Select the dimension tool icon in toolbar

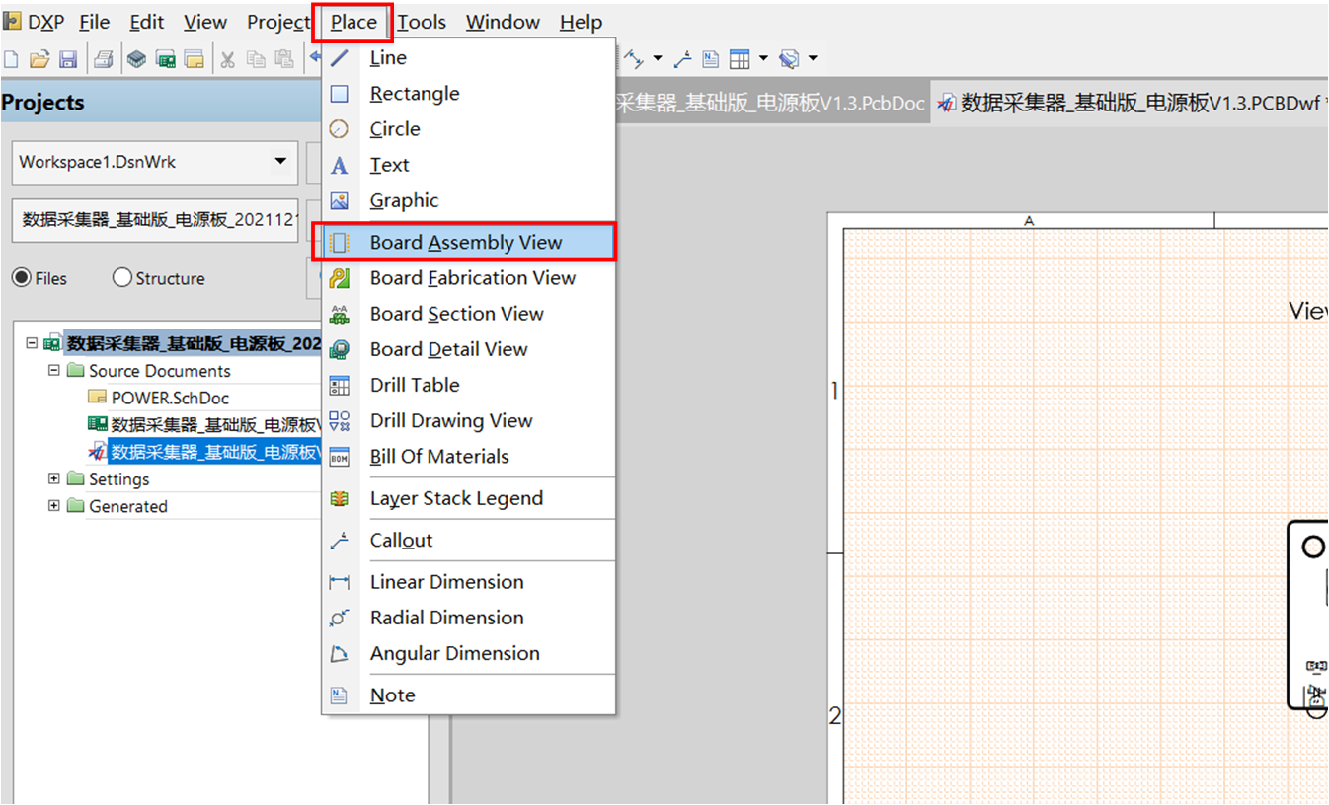click(x=634, y=60)
